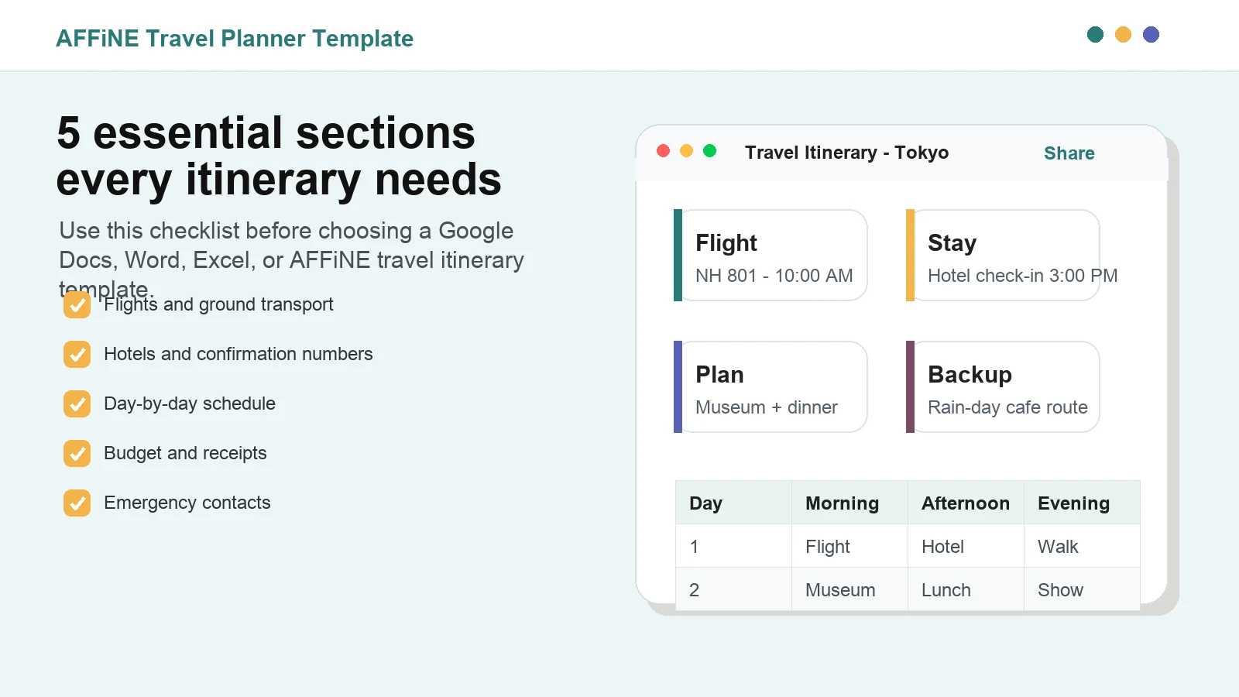This screenshot has height=697, width=1239.
Task: Click the red dot in itinerary window
Action: (x=663, y=151)
